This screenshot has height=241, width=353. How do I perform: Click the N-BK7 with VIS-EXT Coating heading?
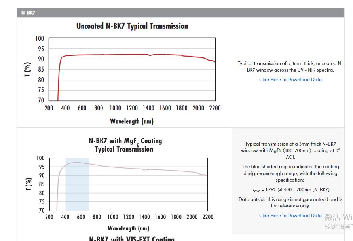click(x=131, y=239)
